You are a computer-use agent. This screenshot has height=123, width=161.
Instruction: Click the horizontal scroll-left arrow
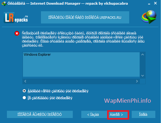coord(25,81)
